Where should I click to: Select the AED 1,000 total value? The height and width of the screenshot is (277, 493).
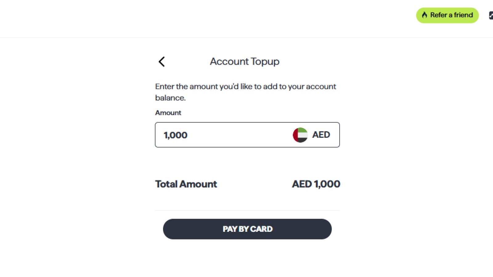click(316, 184)
